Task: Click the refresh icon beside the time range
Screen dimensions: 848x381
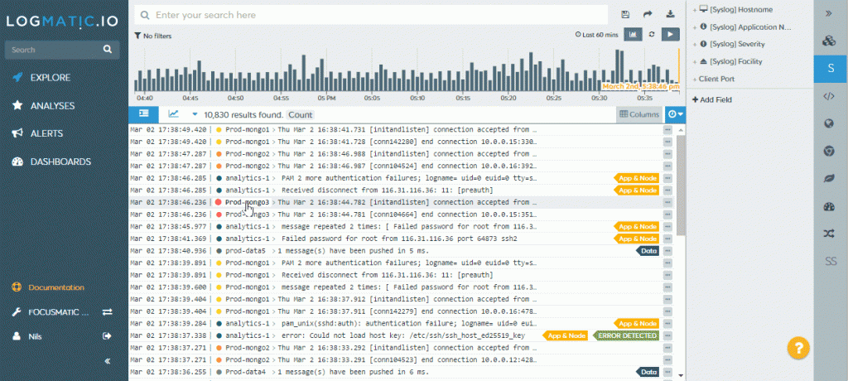Action: (x=652, y=35)
